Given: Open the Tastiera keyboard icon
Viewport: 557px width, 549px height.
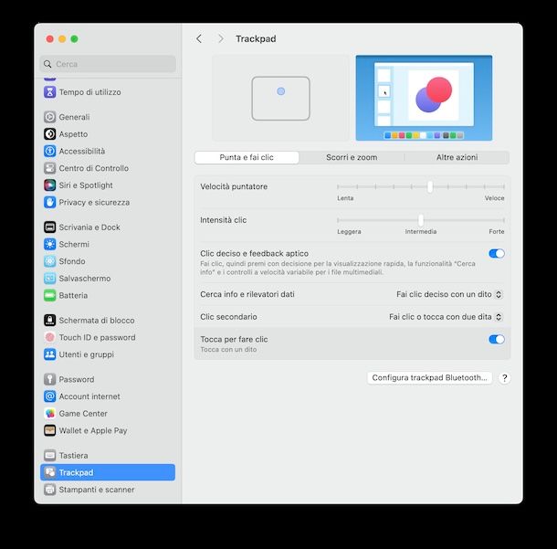Looking at the screenshot, I should (49, 455).
